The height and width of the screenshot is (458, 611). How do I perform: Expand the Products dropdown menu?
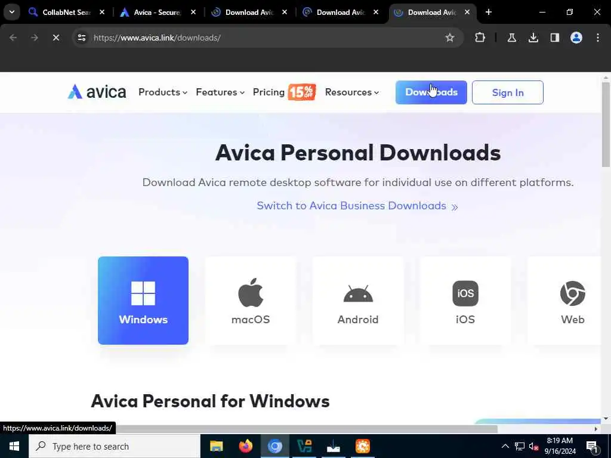163,92
